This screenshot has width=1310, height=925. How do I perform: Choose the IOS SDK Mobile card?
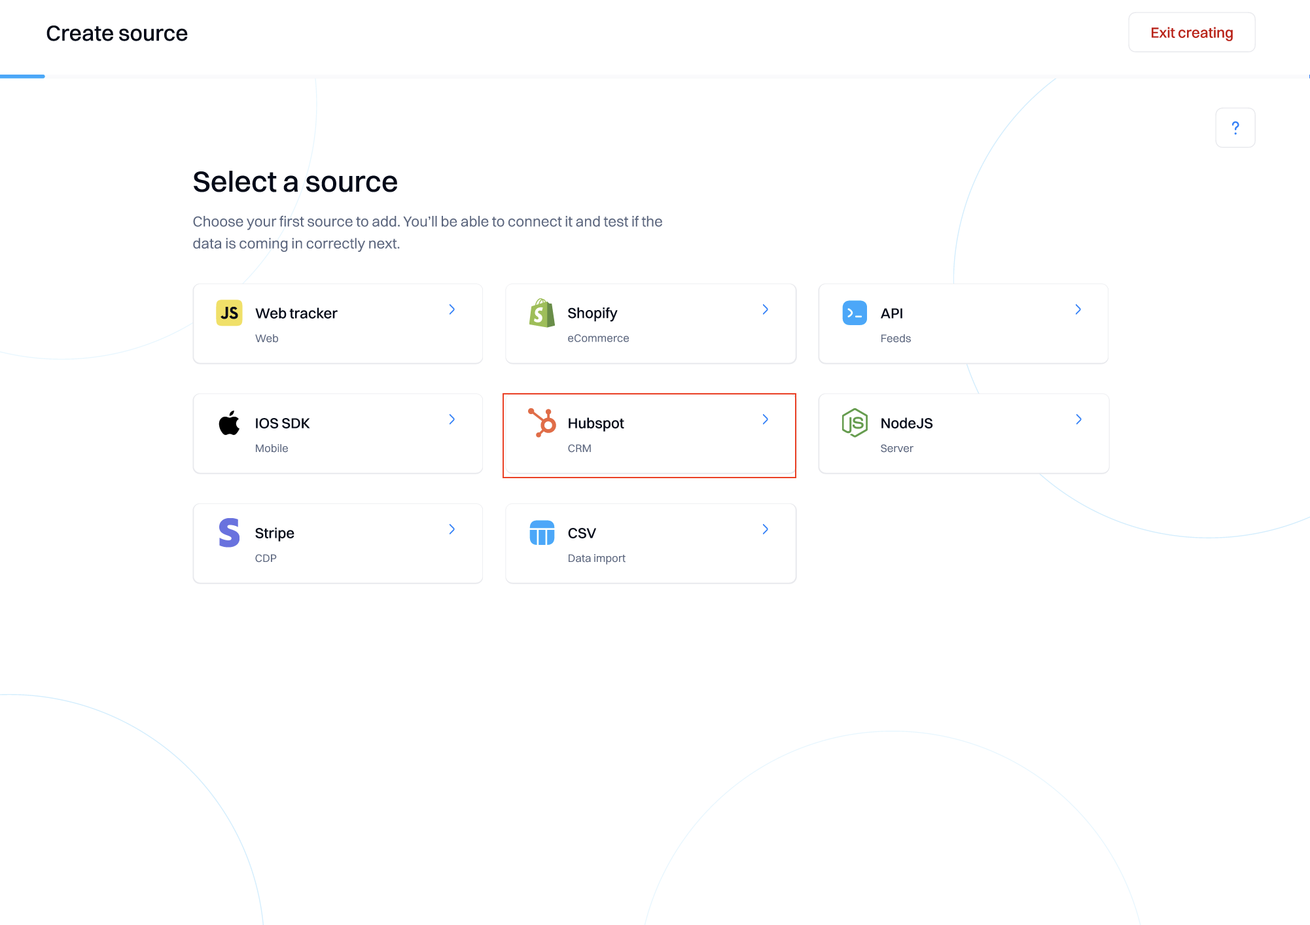point(338,434)
